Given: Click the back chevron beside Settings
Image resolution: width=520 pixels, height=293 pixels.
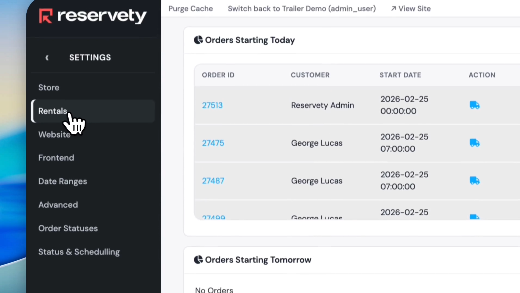Looking at the screenshot, I should click(x=47, y=58).
